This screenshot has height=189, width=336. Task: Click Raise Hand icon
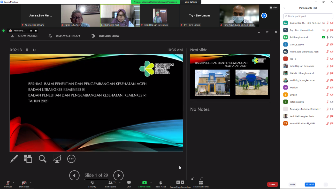161,184
